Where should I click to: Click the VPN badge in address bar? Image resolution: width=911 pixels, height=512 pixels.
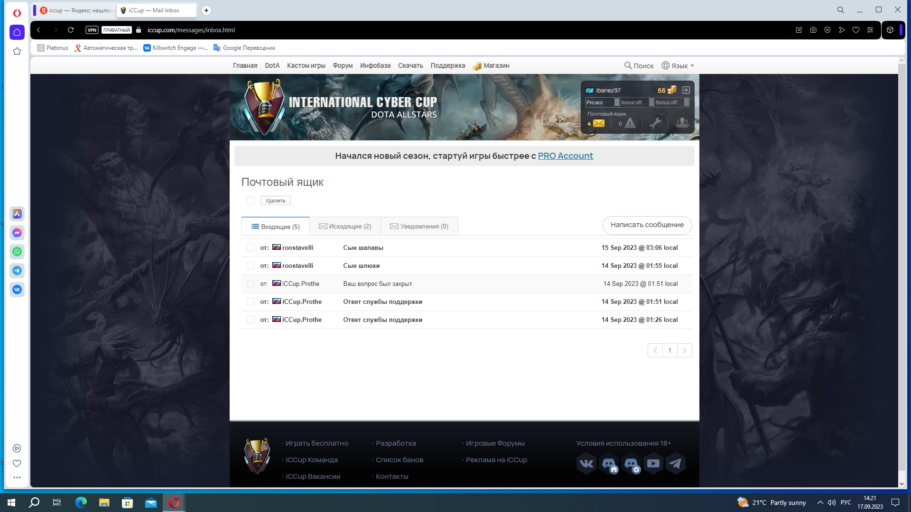click(x=92, y=30)
